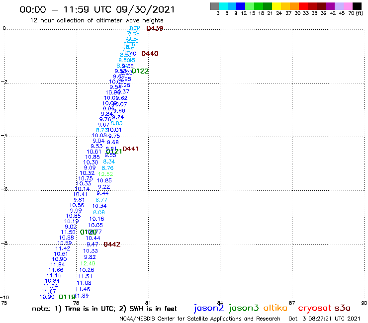Click the jason2 legend name in blue
This screenshot has height=323, width=368.
coord(209,308)
